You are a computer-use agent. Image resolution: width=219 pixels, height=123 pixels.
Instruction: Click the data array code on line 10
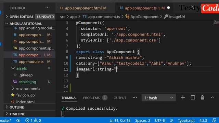click(x=133, y=63)
